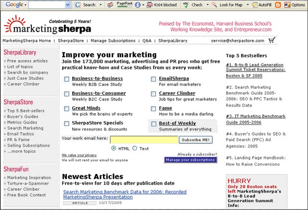
Task: Click the News toolbar icon beside PageRank
Action: coord(110,5)
